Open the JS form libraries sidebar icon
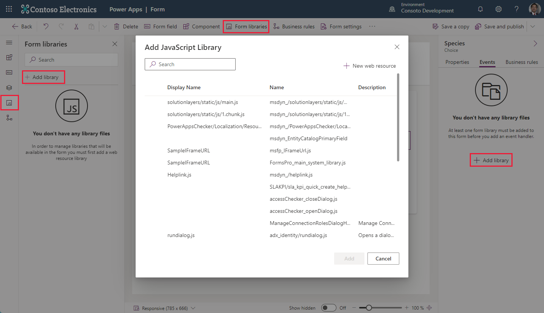This screenshot has width=544, height=313. click(x=9, y=103)
